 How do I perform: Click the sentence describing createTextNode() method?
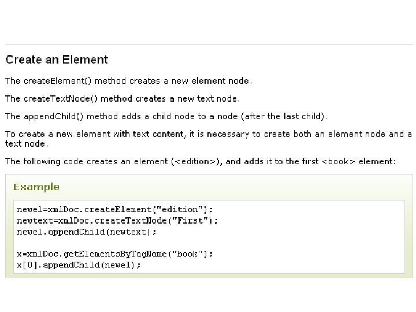122,98
